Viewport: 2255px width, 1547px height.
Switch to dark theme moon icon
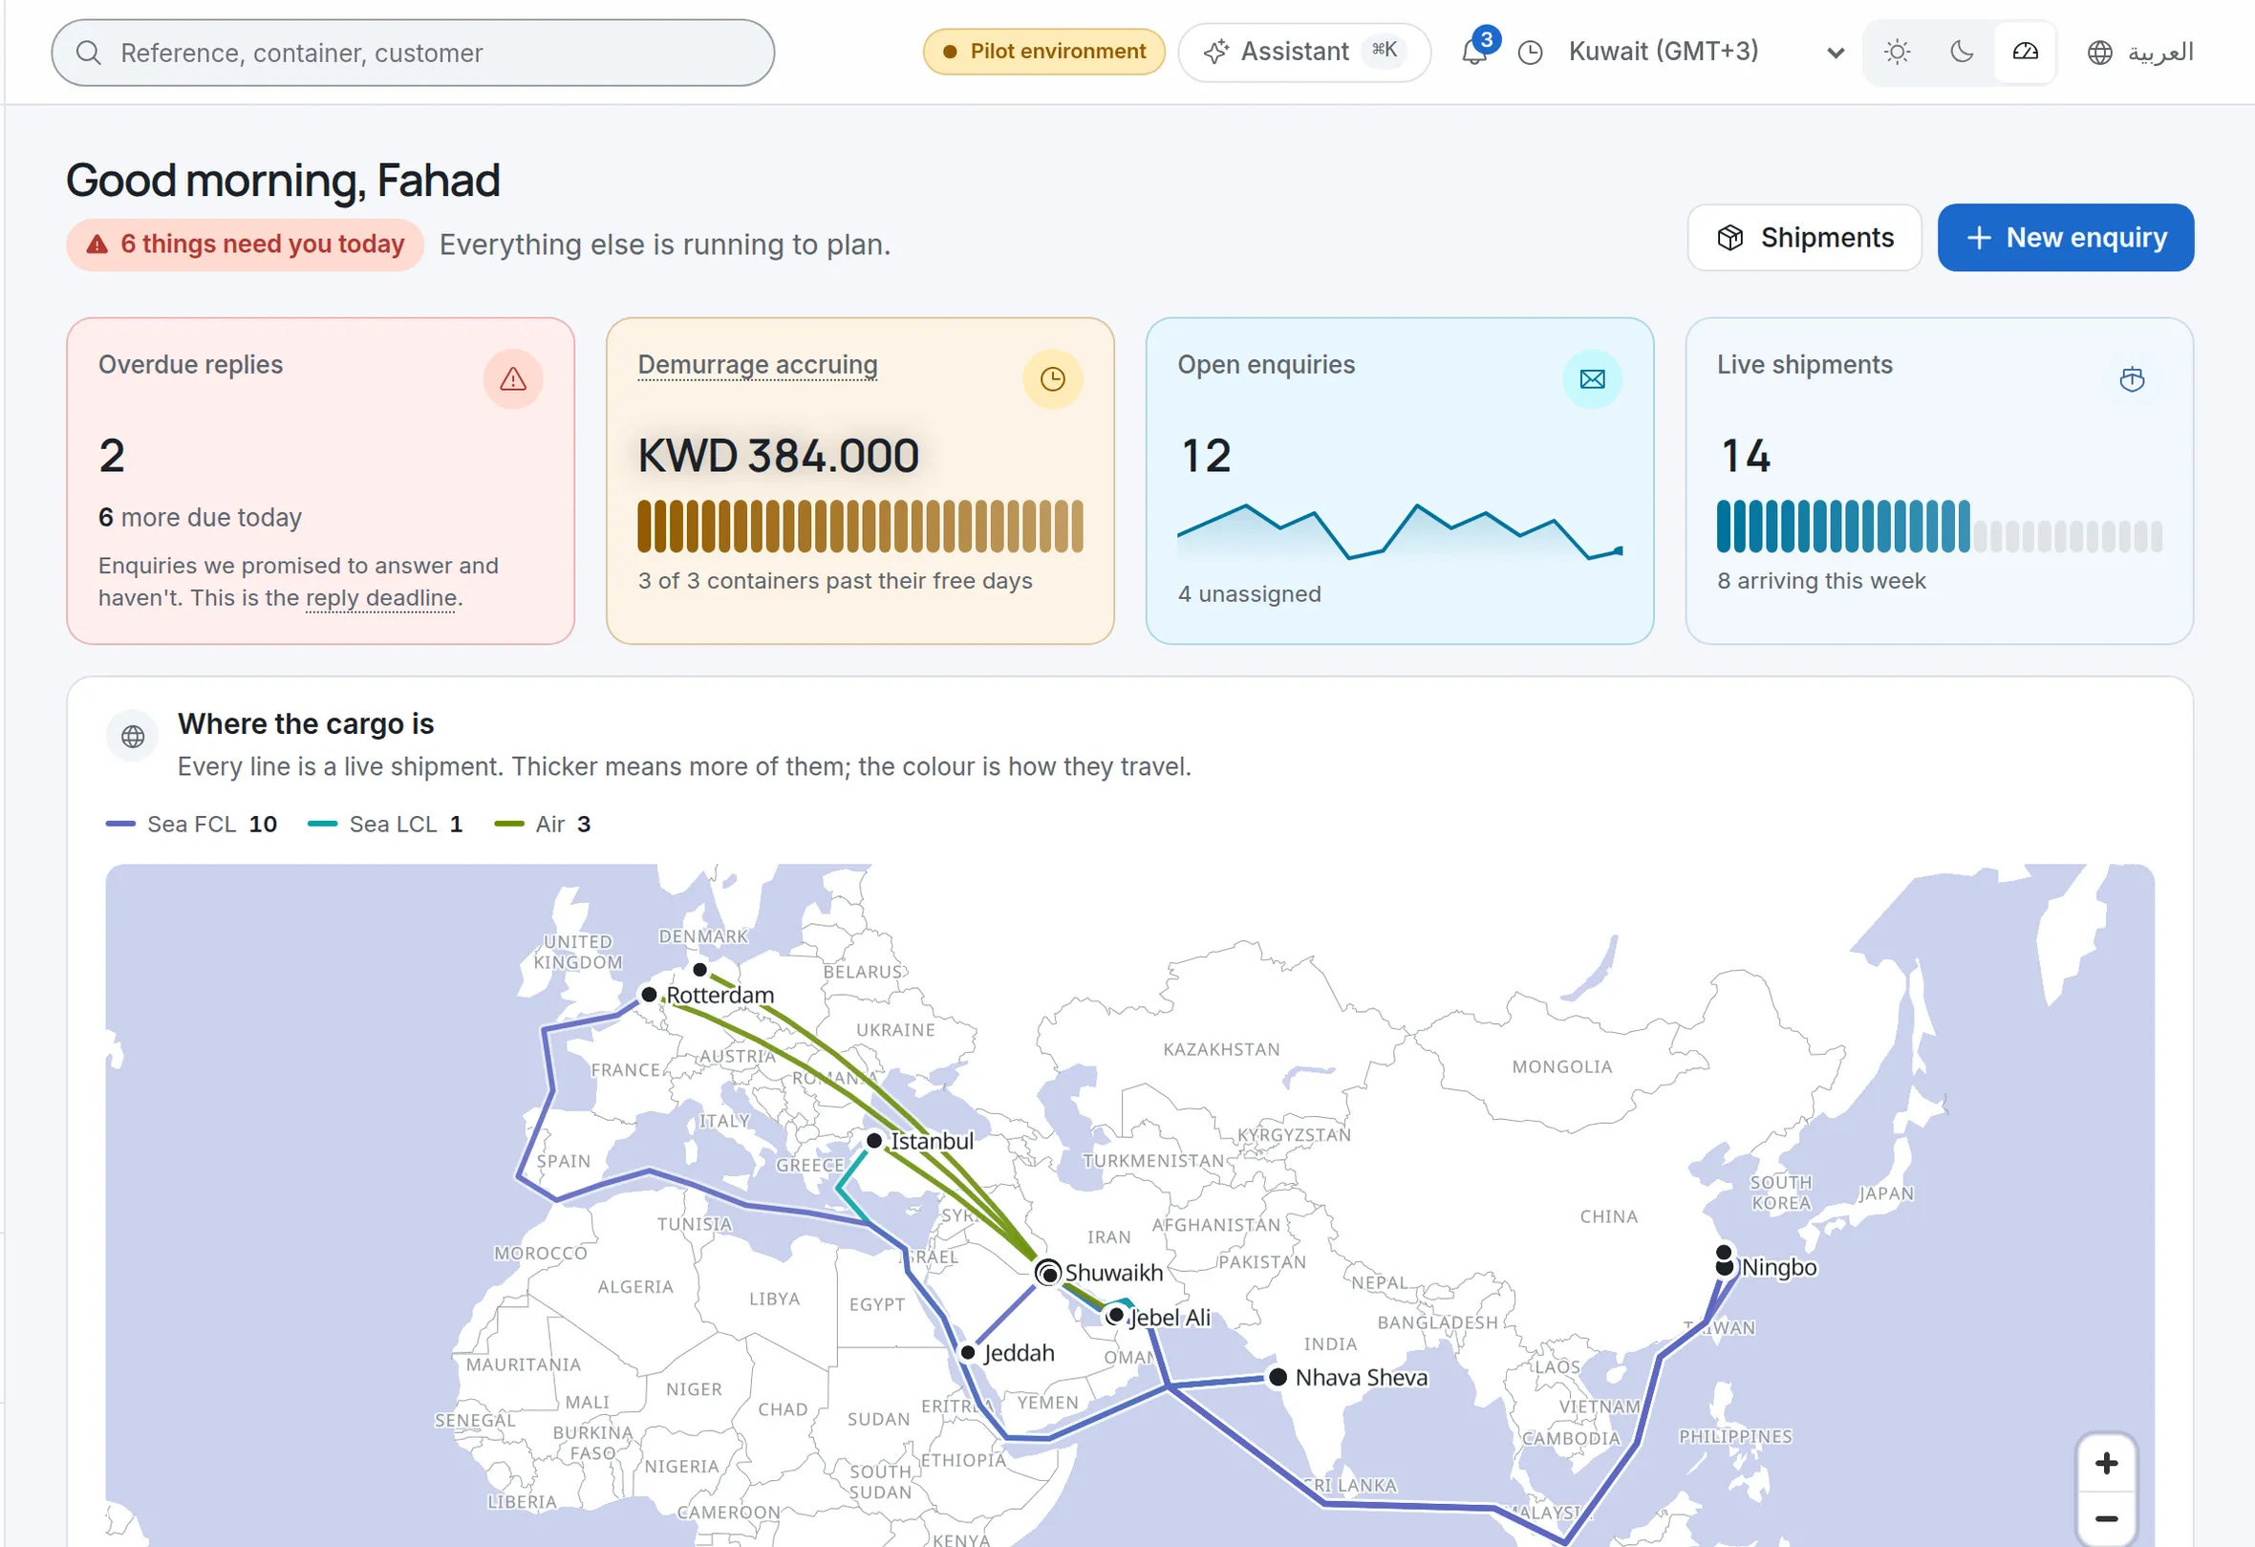1962,52
